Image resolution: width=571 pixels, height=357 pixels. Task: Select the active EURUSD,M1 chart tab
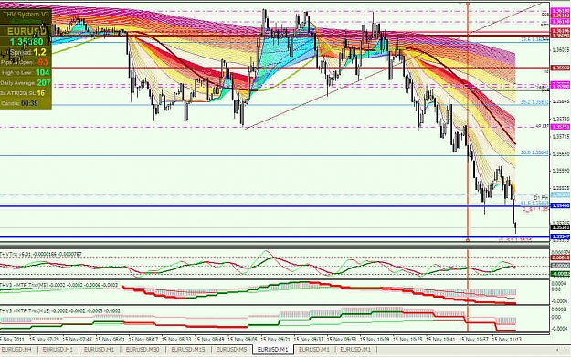pyautogui.click(x=273, y=350)
